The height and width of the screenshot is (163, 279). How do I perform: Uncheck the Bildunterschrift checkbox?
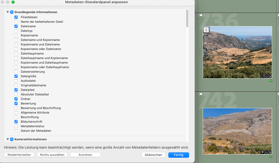pos(16,122)
